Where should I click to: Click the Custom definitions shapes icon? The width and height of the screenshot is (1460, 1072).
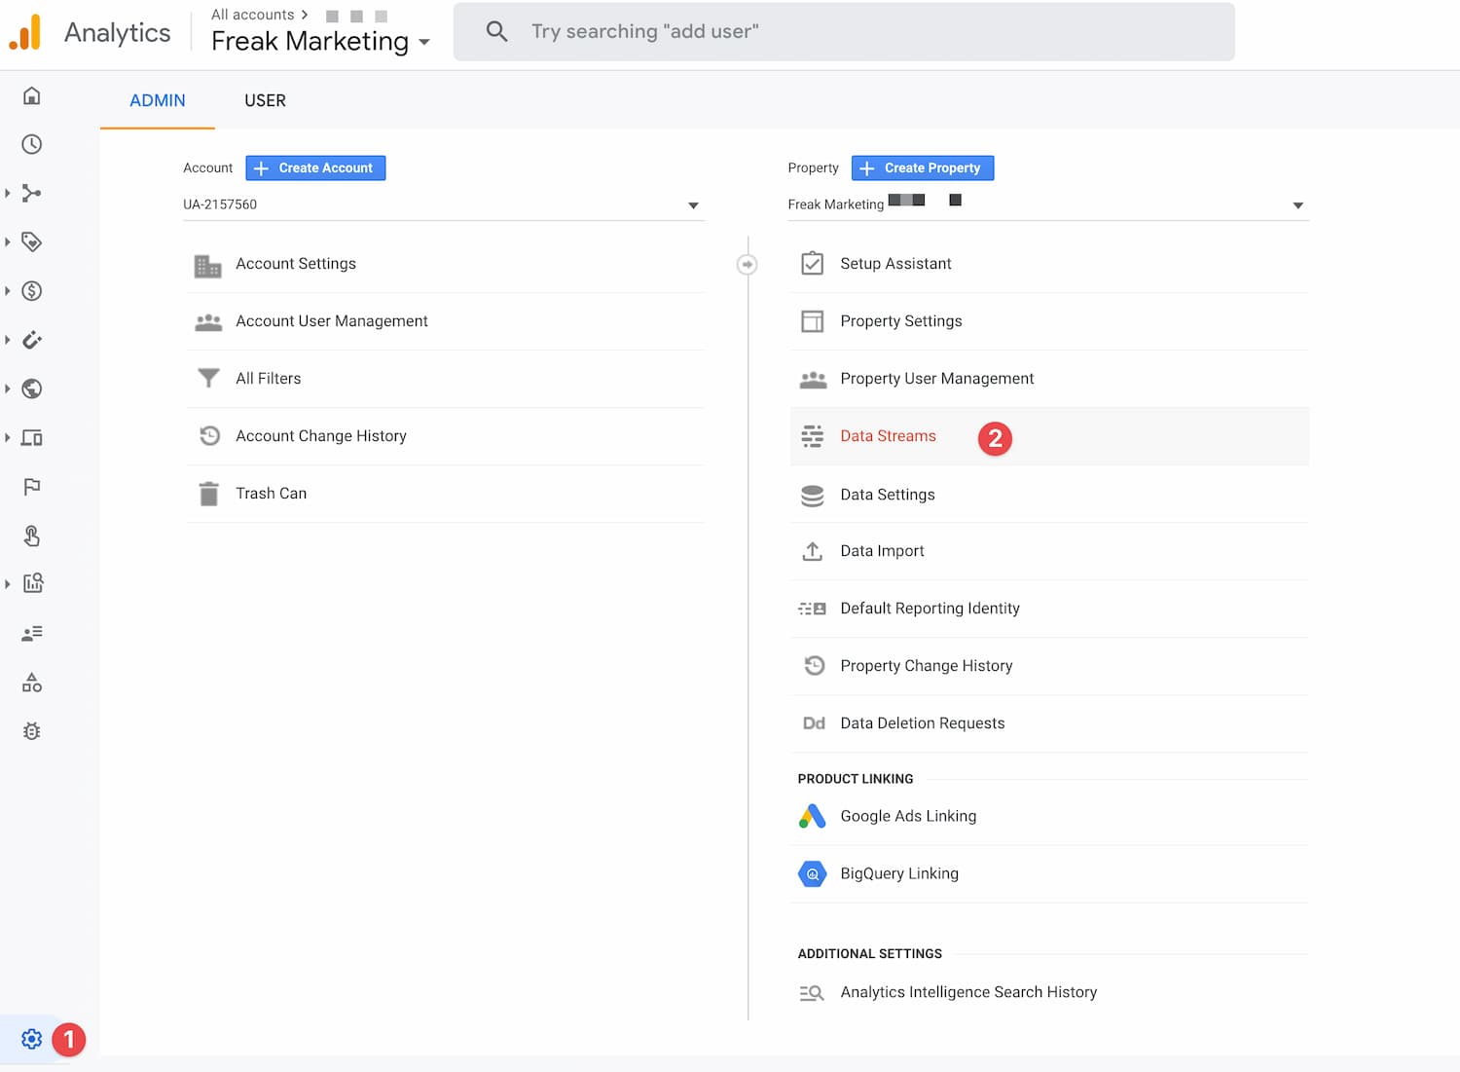(32, 683)
